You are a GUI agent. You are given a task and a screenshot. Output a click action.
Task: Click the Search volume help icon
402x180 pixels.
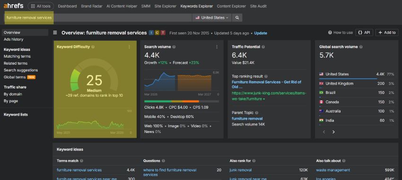click(x=174, y=47)
